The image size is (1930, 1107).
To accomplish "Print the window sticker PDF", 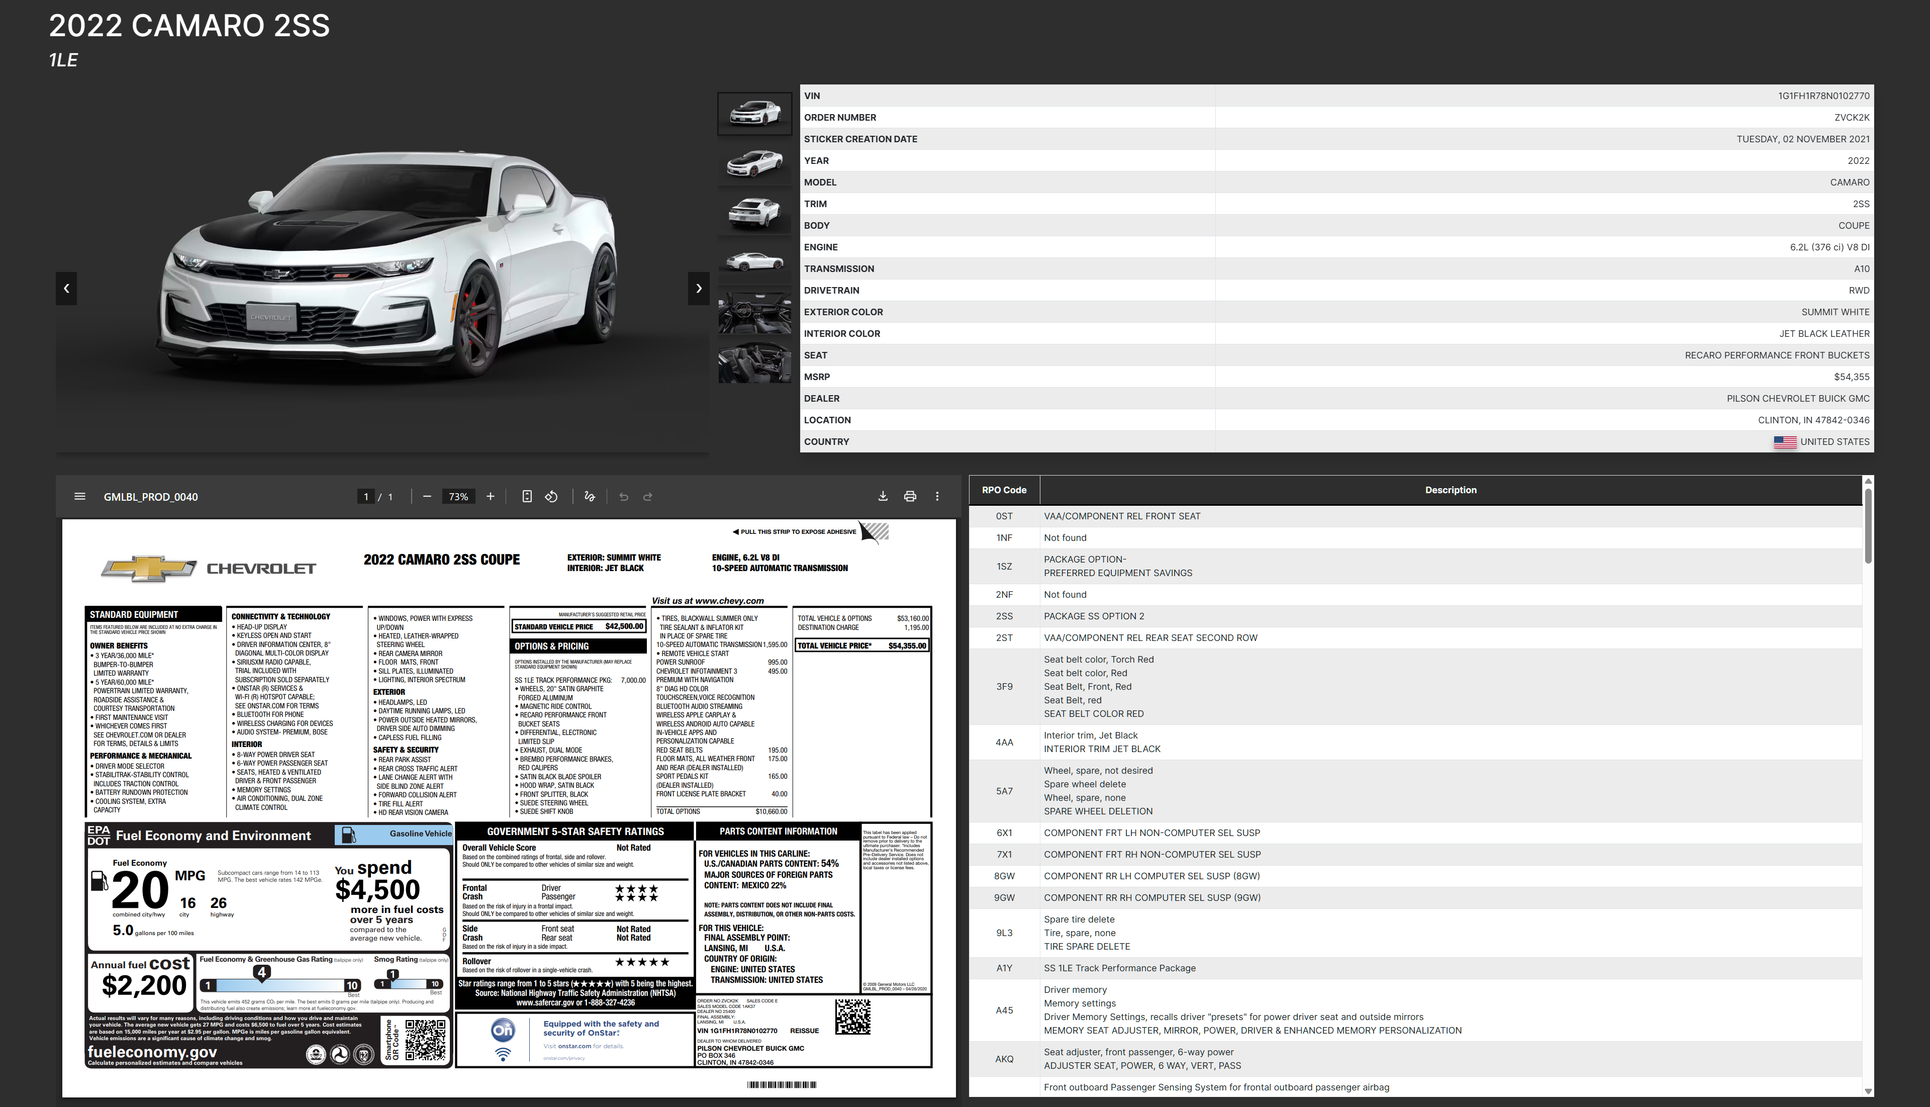I will tap(910, 497).
